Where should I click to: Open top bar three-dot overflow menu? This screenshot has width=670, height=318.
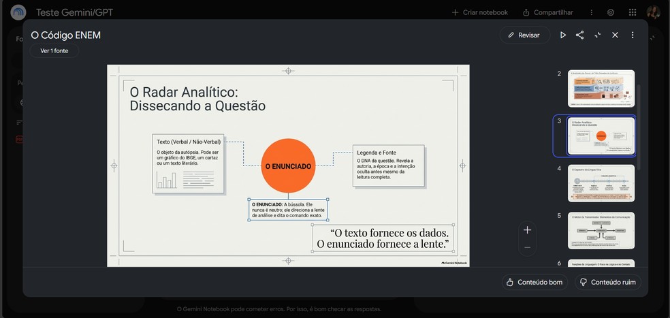(592, 12)
